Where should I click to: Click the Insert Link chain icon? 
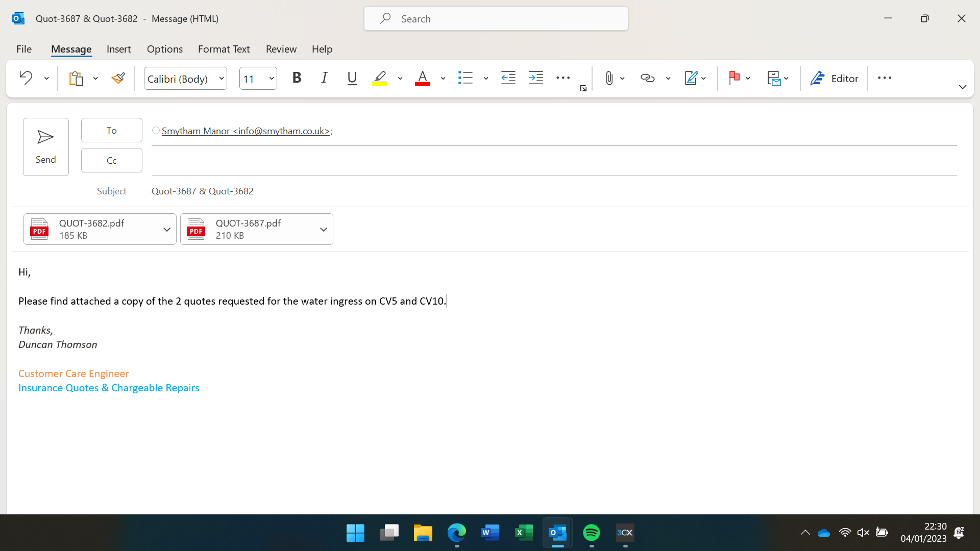point(647,78)
